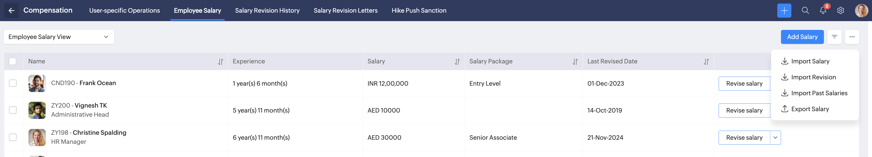Check the box for Frank Ocean
Screen dimensions: 872x157
click(13, 83)
